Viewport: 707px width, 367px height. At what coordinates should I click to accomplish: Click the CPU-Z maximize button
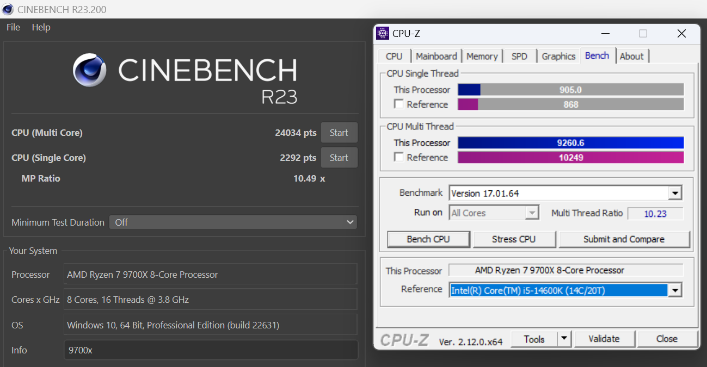tap(643, 34)
